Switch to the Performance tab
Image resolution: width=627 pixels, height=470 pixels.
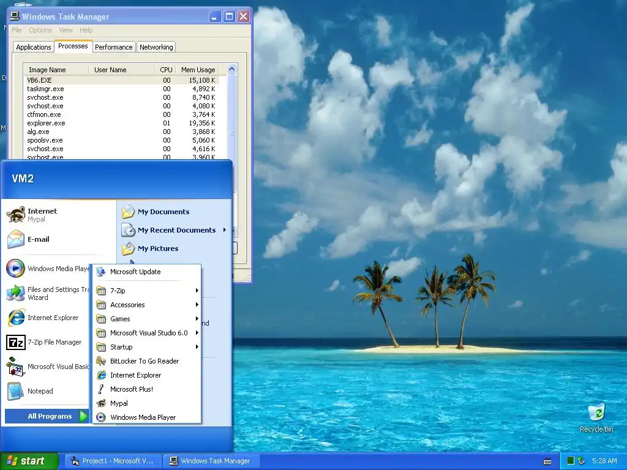[x=113, y=47]
